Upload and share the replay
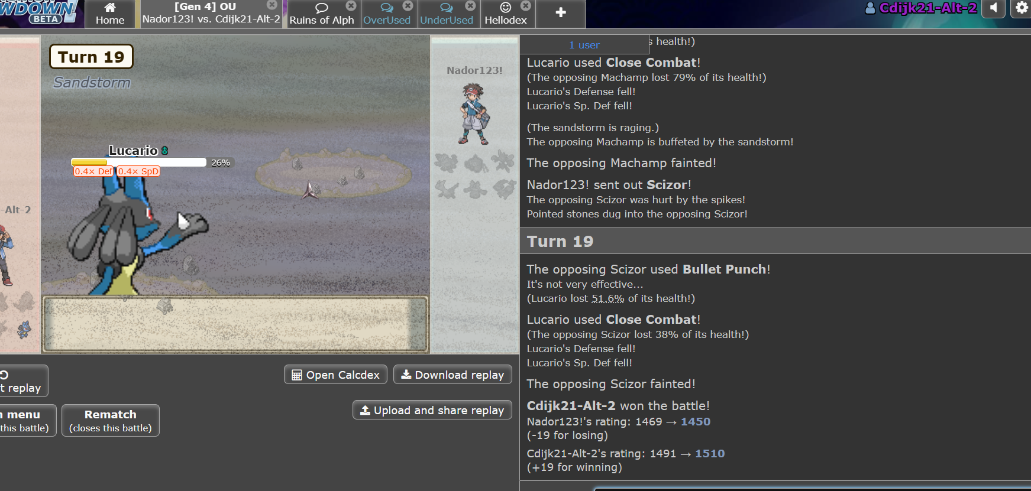 pyautogui.click(x=432, y=410)
